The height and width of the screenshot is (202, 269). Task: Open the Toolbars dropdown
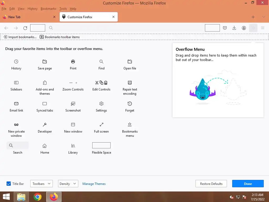pyautogui.click(x=41, y=184)
